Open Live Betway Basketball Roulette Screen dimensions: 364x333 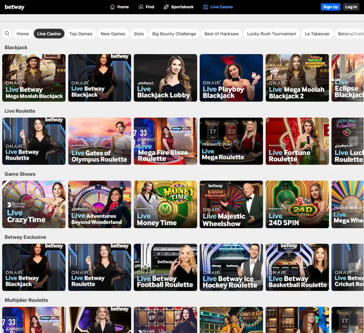[x=297, y=267]
